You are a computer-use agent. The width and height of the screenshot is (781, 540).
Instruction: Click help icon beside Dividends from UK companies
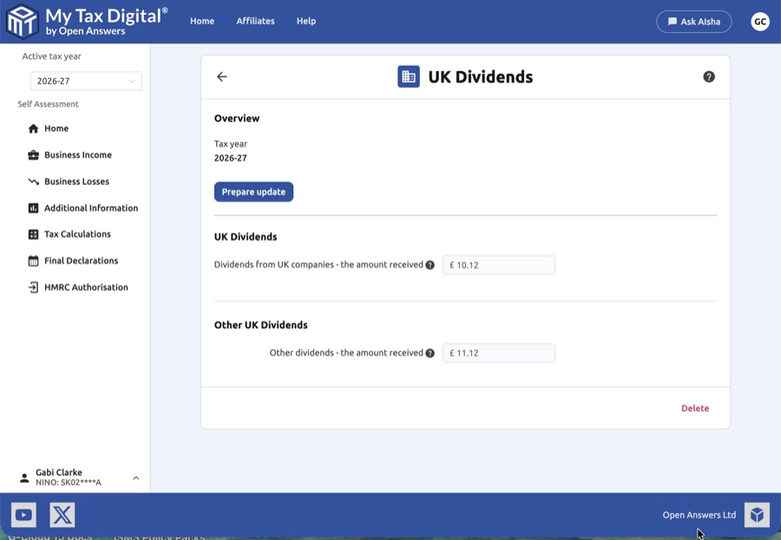(430, 266)
